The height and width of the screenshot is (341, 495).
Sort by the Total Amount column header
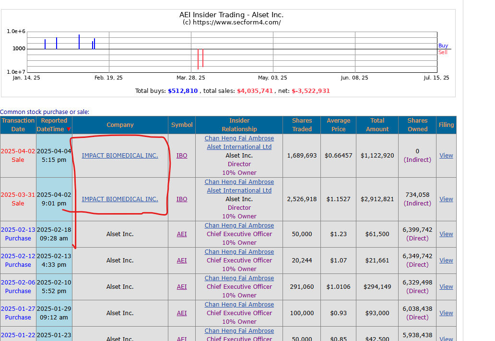pyautogui.click(x=377, y=125)
